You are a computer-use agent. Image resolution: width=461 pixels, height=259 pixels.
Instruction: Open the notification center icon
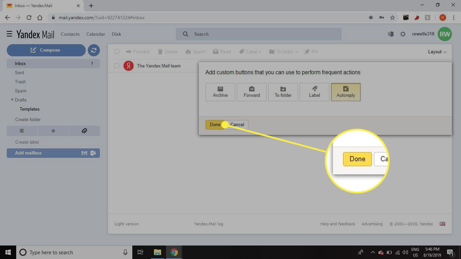point(450,252)
